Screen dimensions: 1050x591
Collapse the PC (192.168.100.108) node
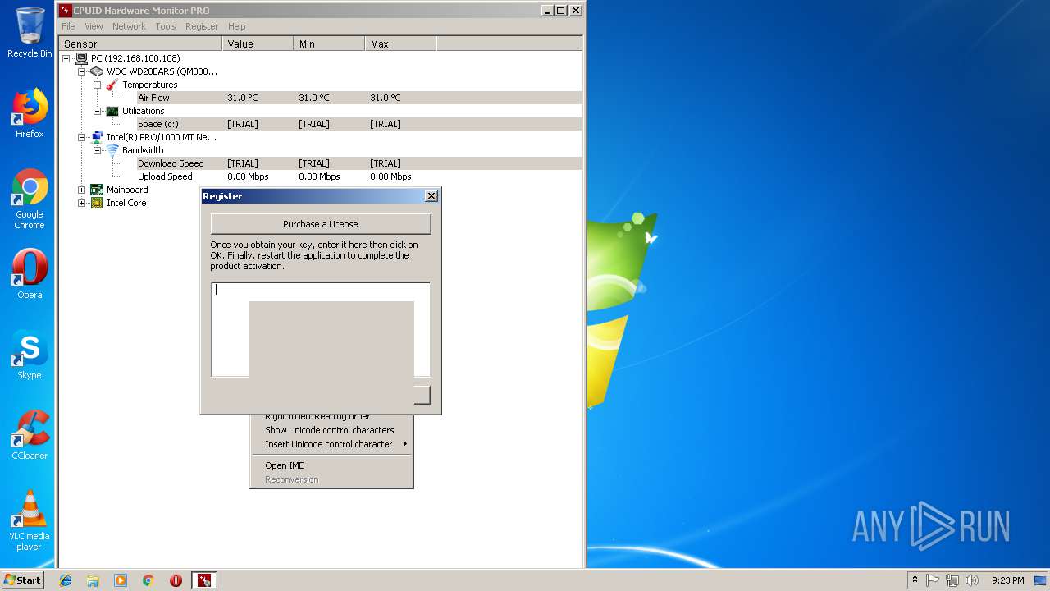pos(66,58)
